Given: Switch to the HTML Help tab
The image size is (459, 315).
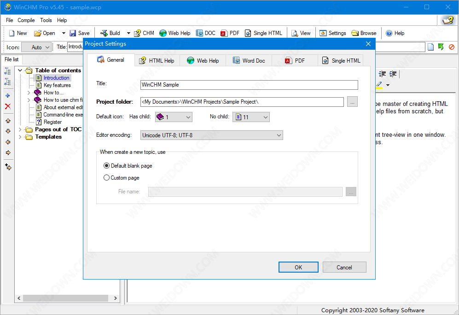Looking at the screenshot, I should pos(157,61).
